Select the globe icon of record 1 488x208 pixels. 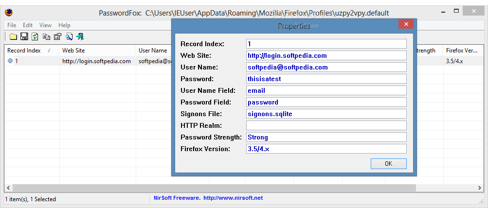point(10,61)
